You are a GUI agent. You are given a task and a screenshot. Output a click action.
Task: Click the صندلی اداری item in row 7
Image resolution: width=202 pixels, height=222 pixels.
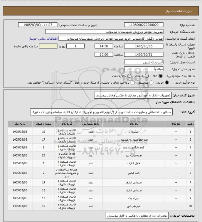(x=134, y=183)
